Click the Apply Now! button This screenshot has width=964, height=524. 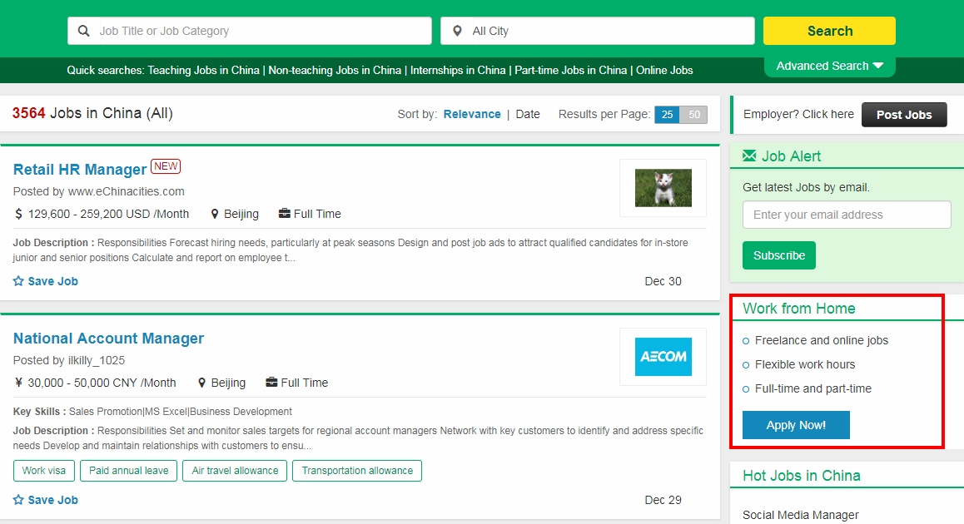(x=796, y=425)
